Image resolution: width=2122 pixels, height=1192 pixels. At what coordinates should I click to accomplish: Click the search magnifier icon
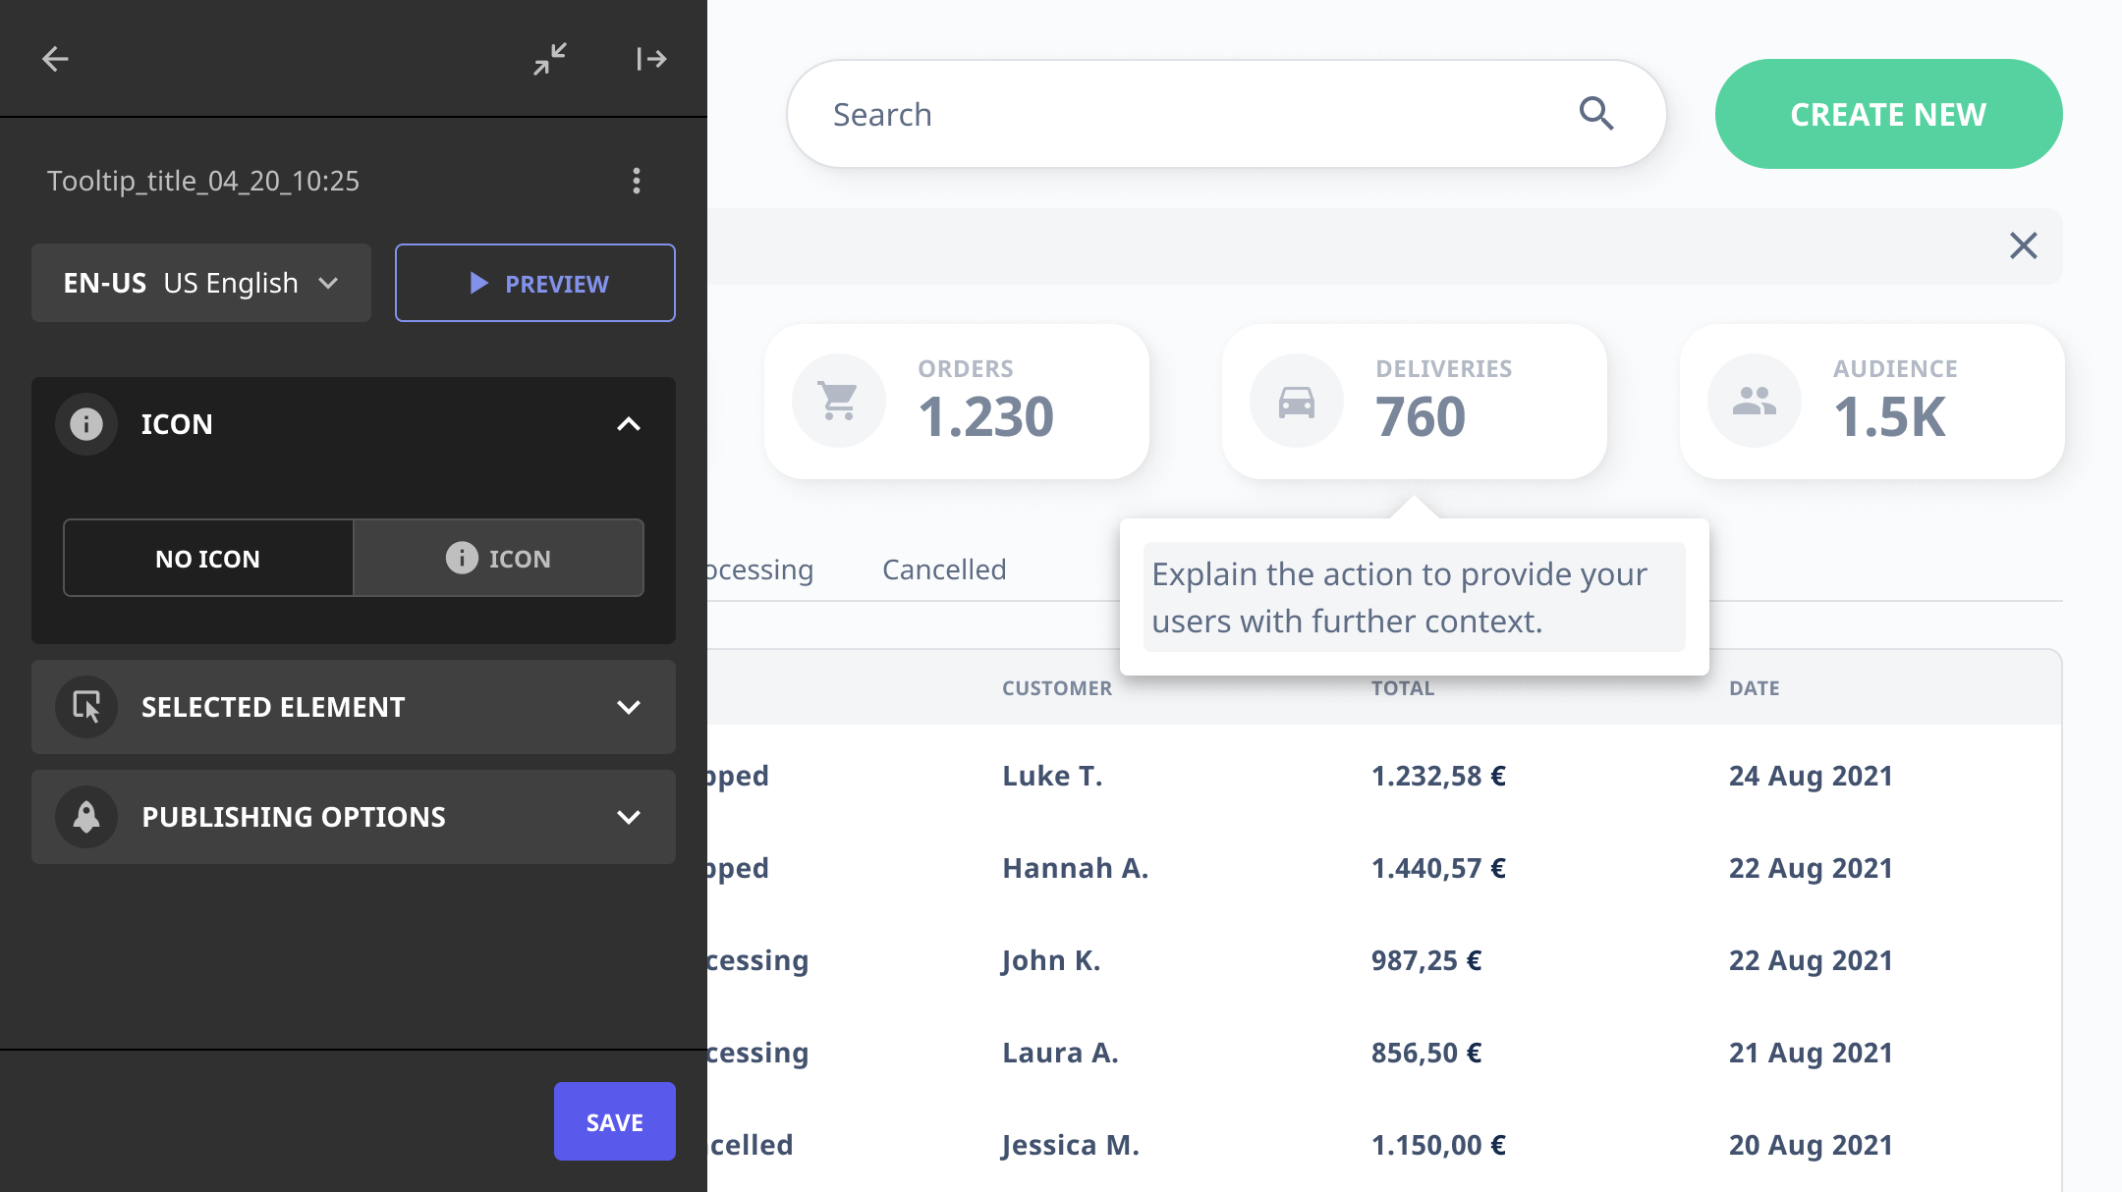pos(1596,114)
